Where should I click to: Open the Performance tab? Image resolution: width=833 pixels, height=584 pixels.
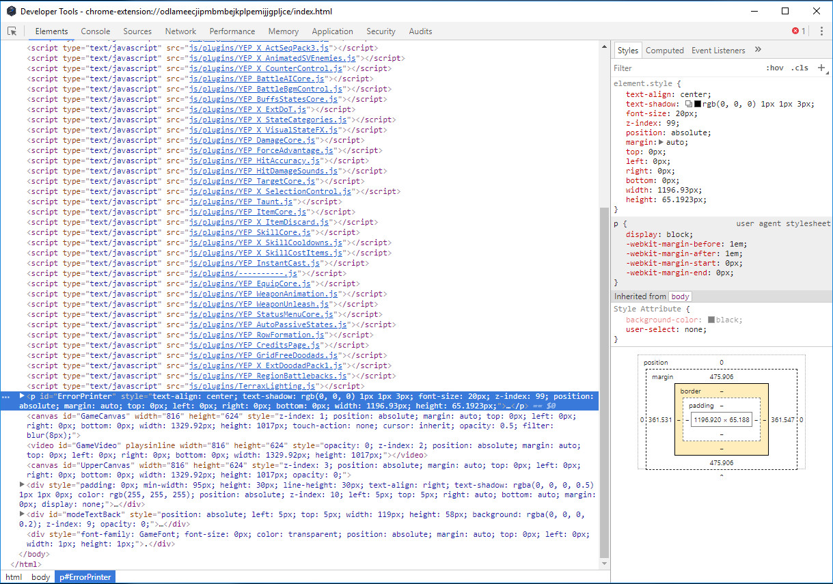(232, 31)
